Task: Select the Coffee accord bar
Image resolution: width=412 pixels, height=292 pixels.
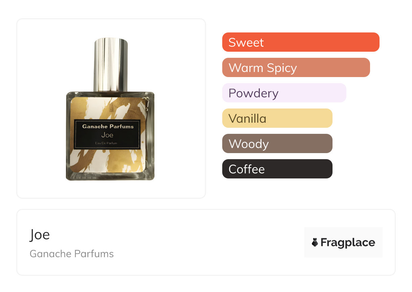Action: pos(277,169)
